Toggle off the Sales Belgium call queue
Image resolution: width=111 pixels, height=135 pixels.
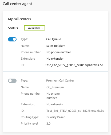(x=12, y=39)
